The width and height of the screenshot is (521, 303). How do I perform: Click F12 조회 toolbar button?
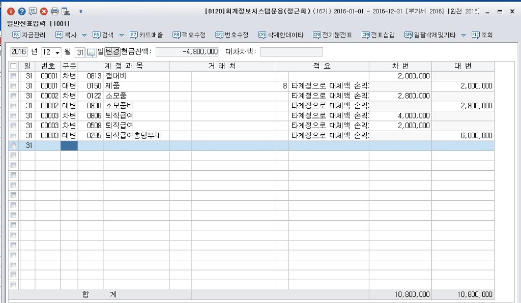(x=482, y=35)
